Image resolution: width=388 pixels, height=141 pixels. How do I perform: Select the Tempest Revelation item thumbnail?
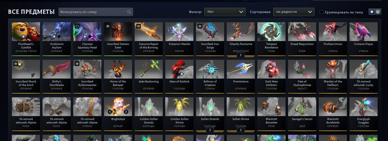pyautogui.click(x=271, y=32)
